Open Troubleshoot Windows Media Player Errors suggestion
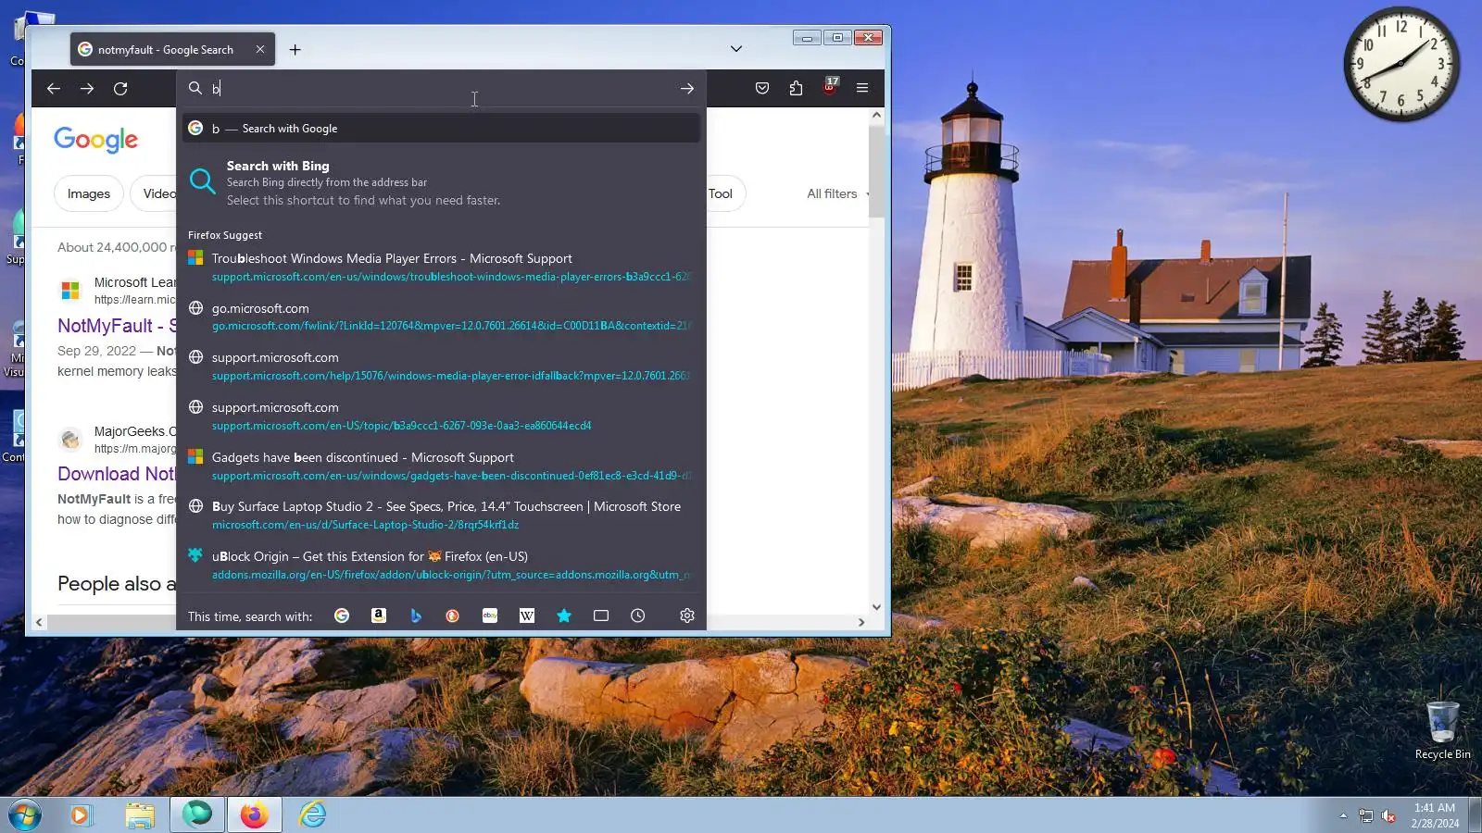The image size is (1482, 833). click(441, 267)
